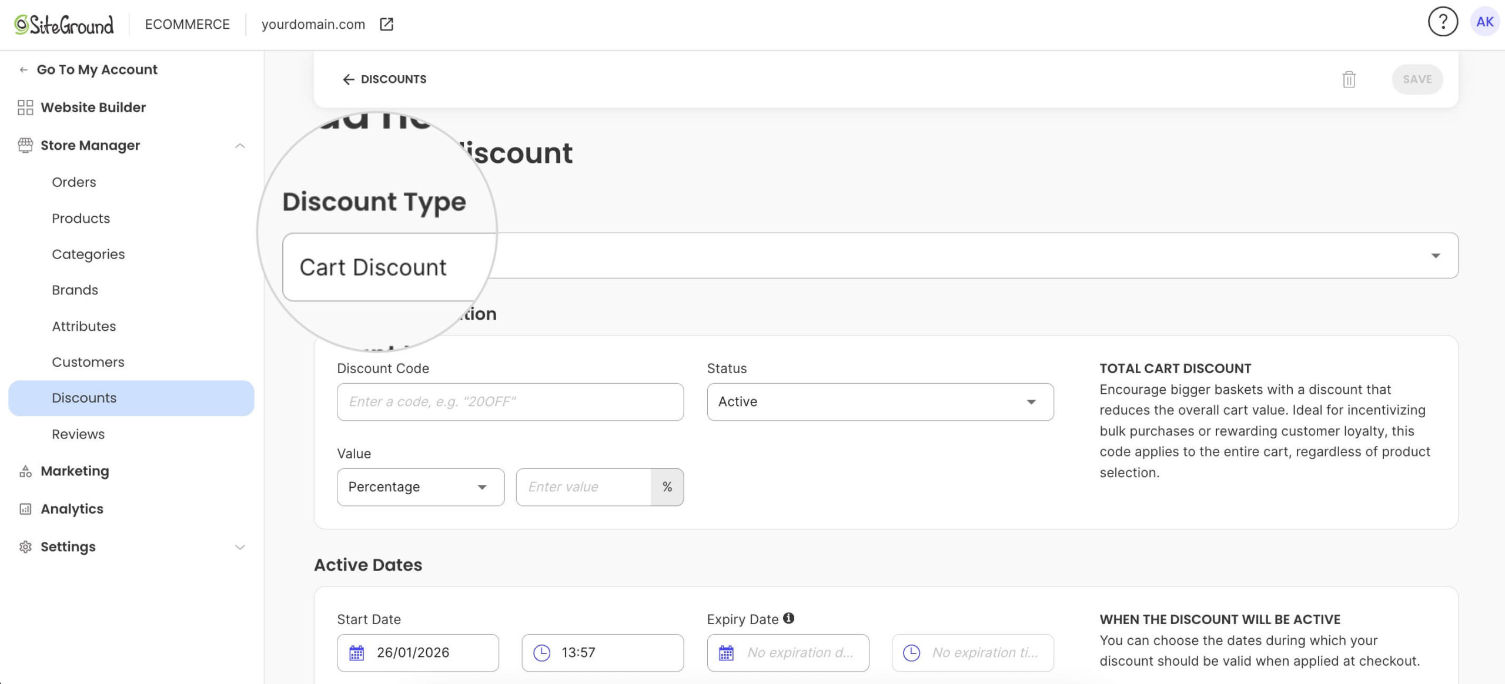This screenshot has height=684, width=1505.
Task: Delete discount with the trash icon
Action: 1349,79
